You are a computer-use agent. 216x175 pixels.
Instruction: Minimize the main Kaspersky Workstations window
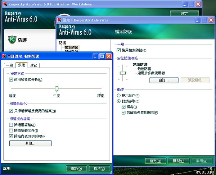click(185, 4)
